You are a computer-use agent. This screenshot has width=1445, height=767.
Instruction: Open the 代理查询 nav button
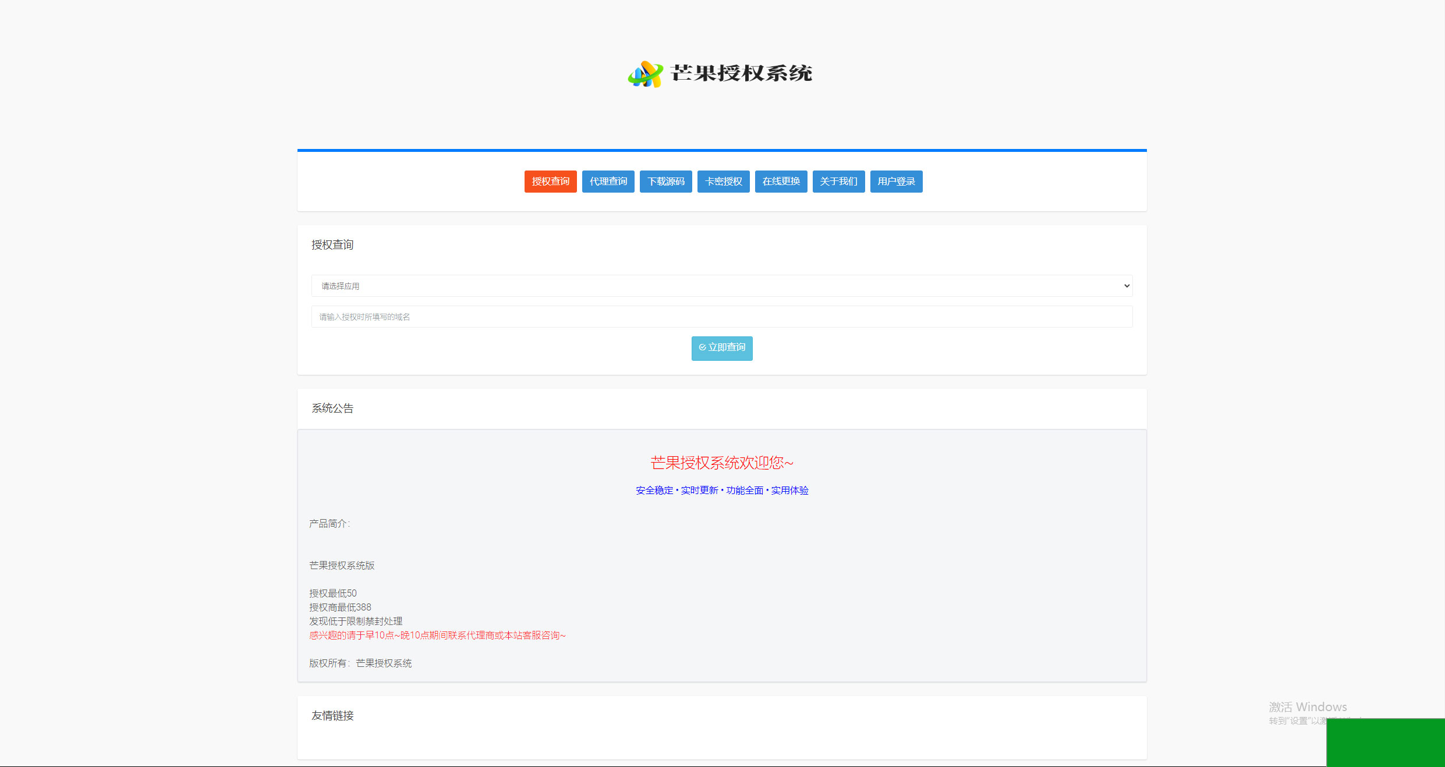point(608,182)
